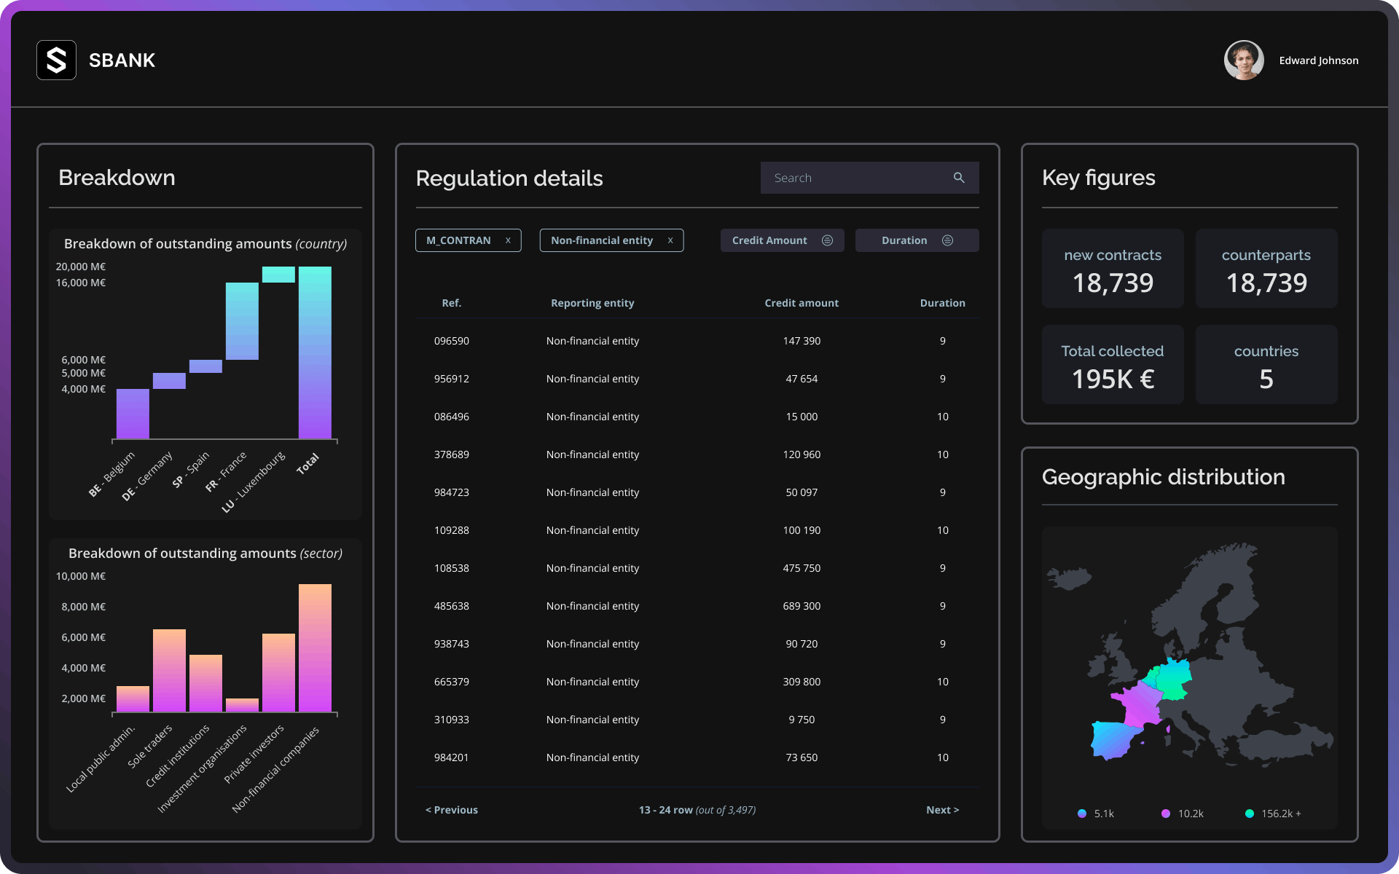Go to the Next page
Viewport: 1399px width, 874px height.
(942, 810)
